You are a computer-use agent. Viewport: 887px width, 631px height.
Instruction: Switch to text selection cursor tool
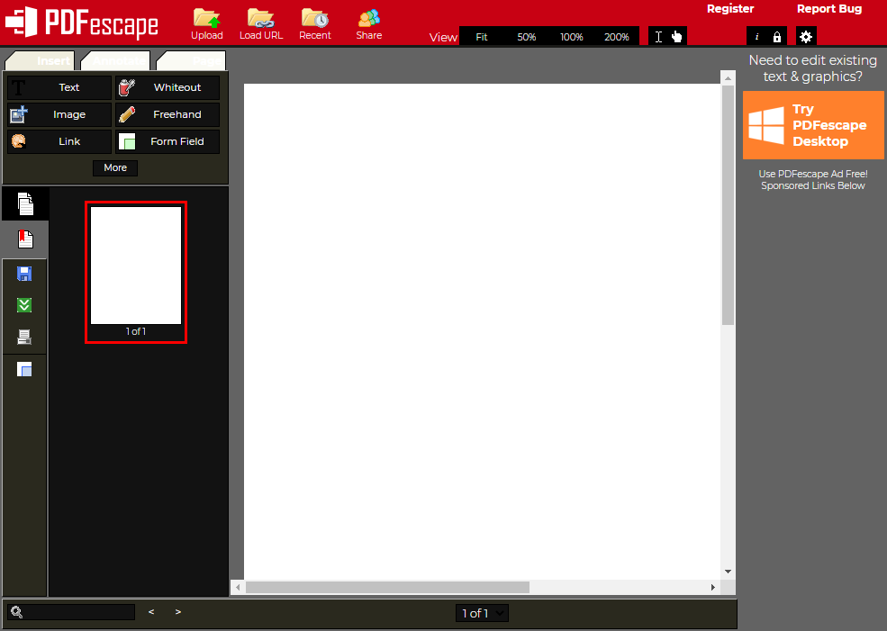pos(658,37)
